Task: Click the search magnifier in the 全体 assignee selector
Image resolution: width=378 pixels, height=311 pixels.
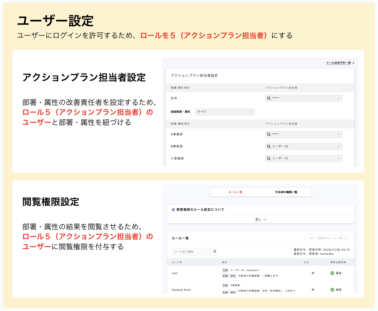Action: (x=268, y=98)
